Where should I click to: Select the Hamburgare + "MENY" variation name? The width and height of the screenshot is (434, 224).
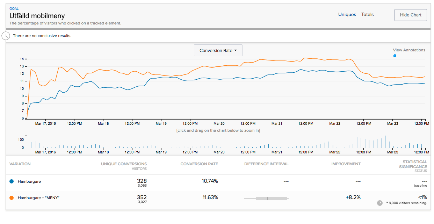[x=38, y=198]
